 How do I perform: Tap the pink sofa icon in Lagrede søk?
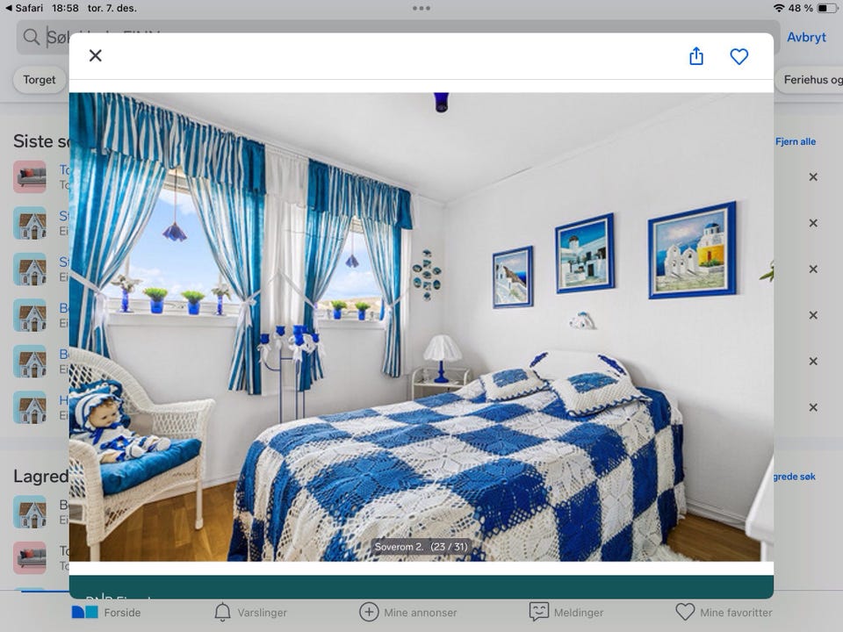pyautogui.click(x=30, y=557)
